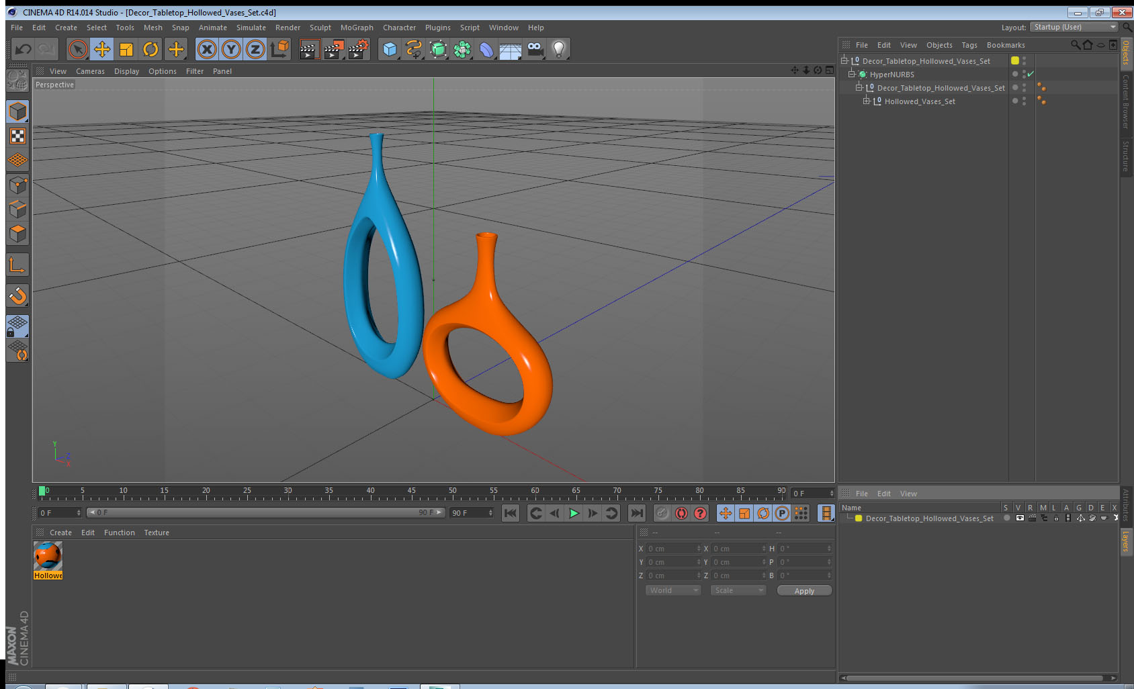Open viewport Cameras menu
This screenshot has height=689, width=1134.
pos(90,71)
